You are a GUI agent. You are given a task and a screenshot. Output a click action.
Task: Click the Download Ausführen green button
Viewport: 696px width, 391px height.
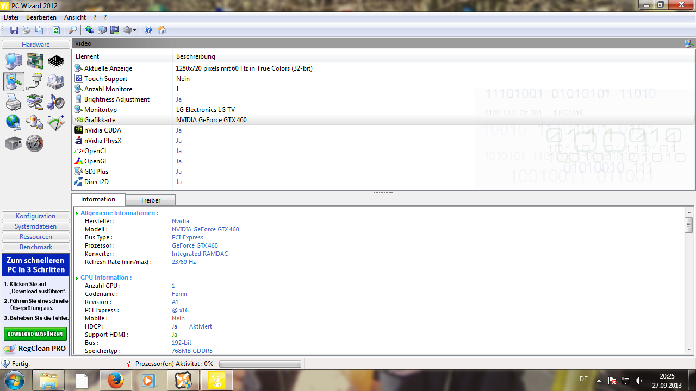coord(35,334)
